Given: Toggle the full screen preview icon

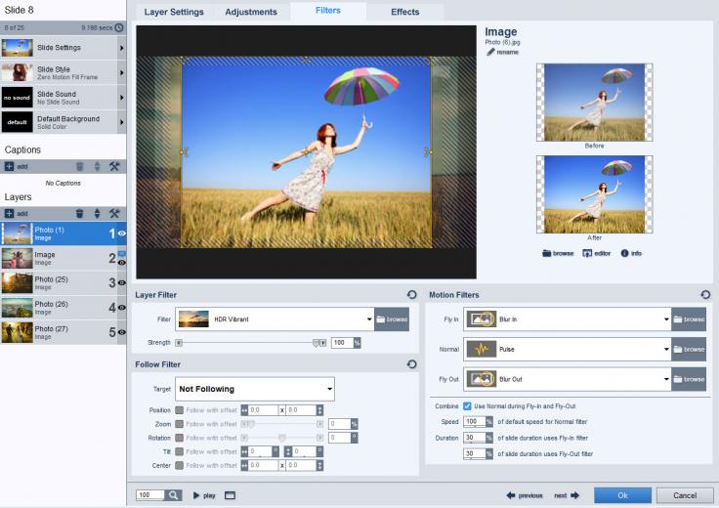Looking at the screenshot, I should click(x=231, y=495).
